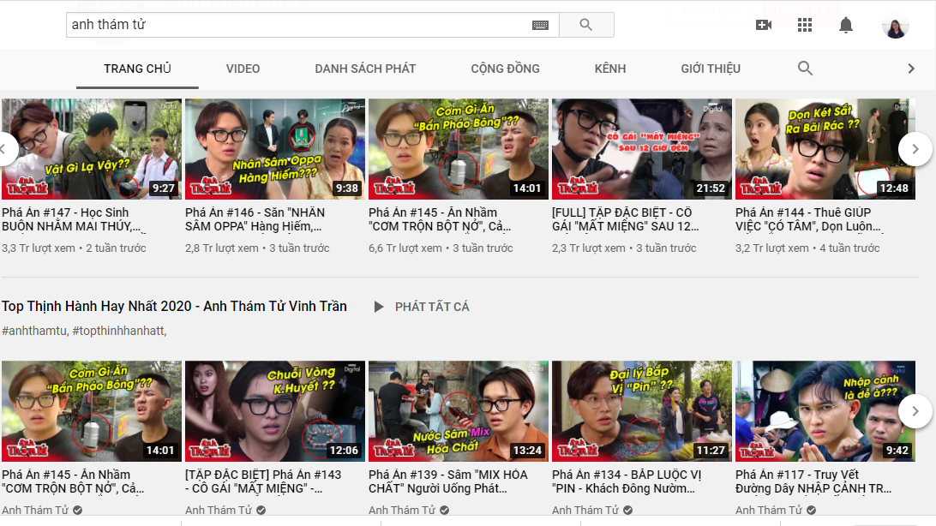Open the Phá Án #147 video thumbnail
Image resolution: width=936 pixels, height=526 pixels.
92,149
